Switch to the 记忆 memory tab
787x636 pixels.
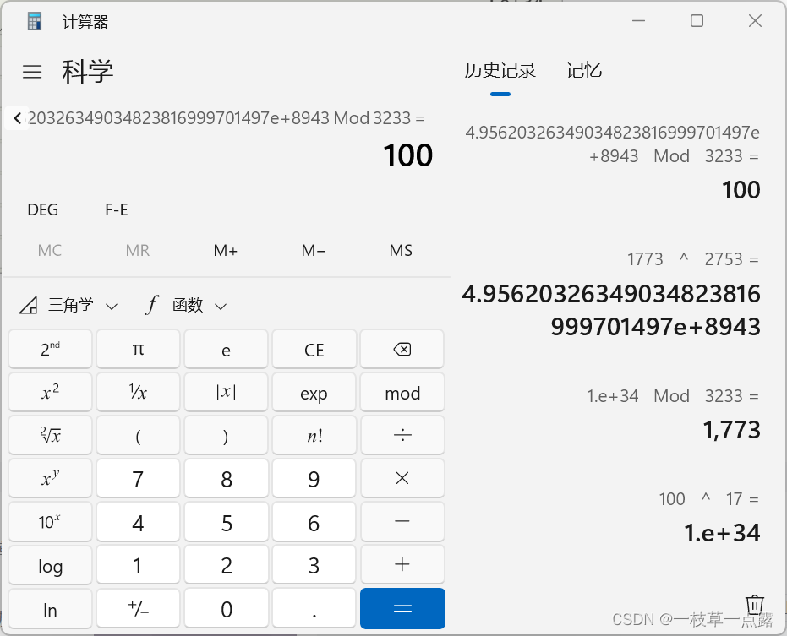pyautogui.click(x=583, y=70)
